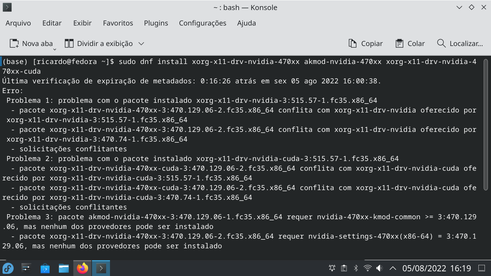Click the Nova aba button

[31, 43]
